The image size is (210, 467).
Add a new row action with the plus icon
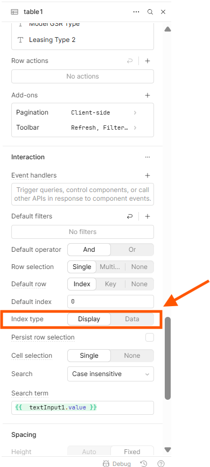(x=147, y=61)
